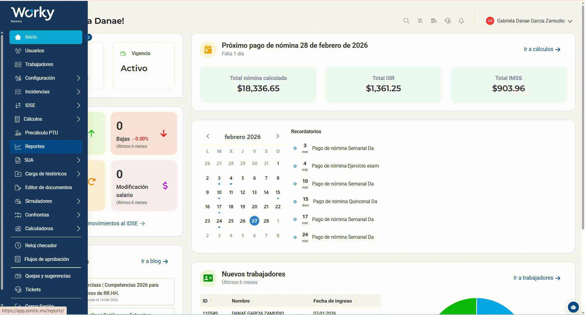Click the page's vertical scrollbar
The image size is (585, 315).
[x=583, y=117]
